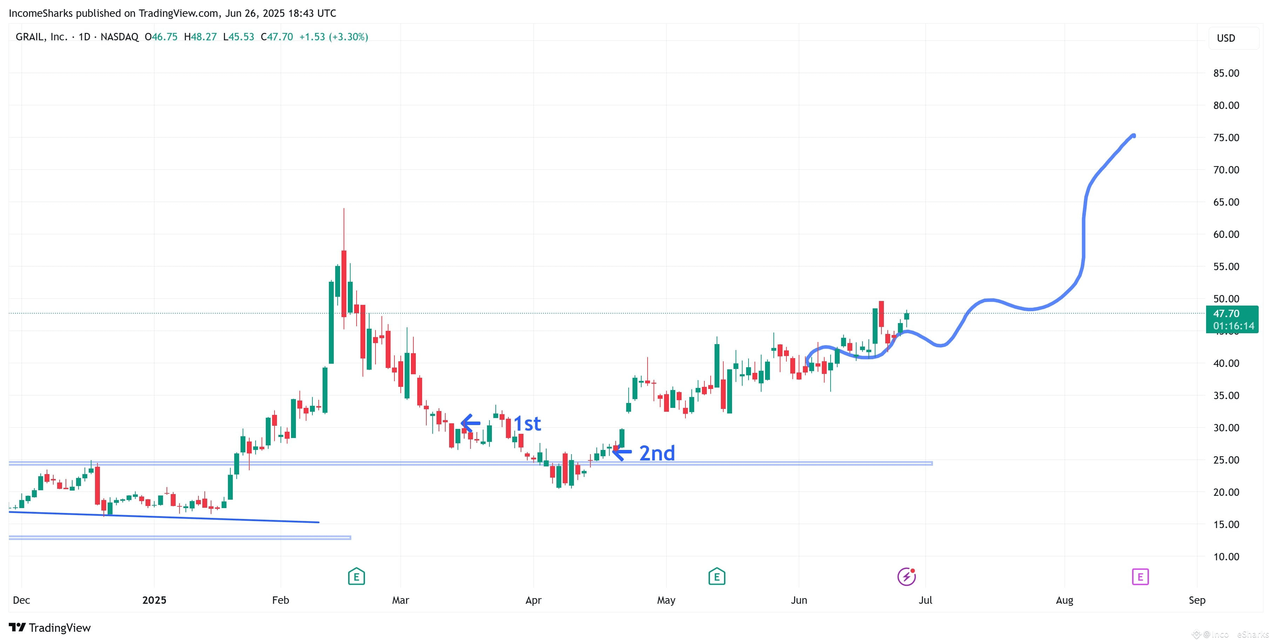Viewport: 1272px width, 643px height.
Task: Click the close value C47.70
Action: pyautogui.click(x=277, y=37)
